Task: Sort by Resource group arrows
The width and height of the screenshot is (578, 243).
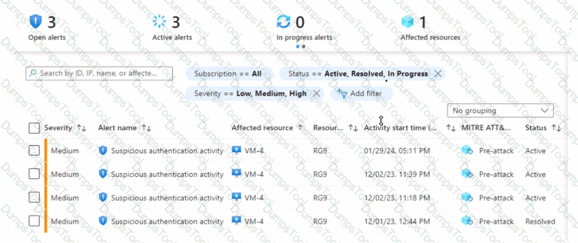Action: pyautogui.click(x=353, y=128)
